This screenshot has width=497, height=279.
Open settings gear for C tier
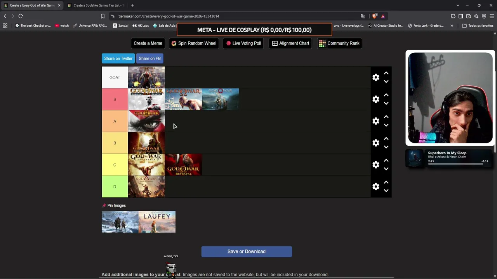(375, 165)
